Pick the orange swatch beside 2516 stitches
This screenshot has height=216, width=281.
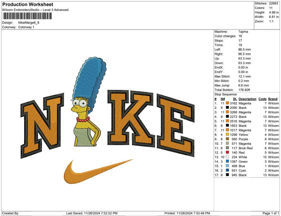pos(227,121)
